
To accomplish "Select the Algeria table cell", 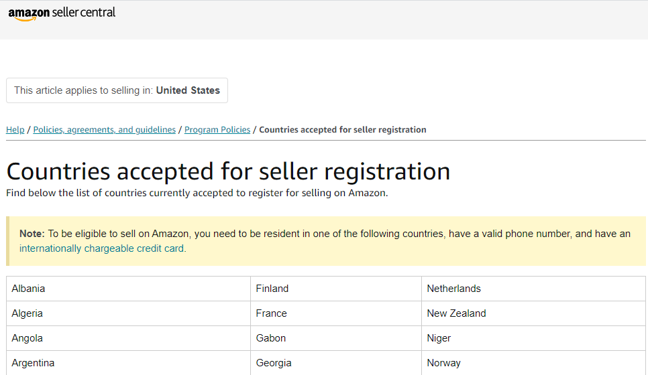I will pos(129,313).
